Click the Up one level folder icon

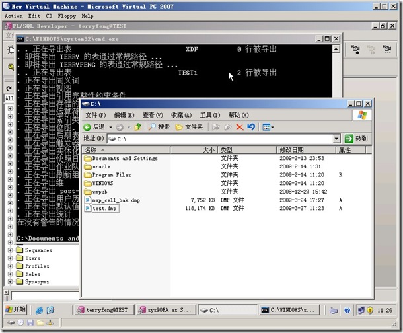[x=138, y=127]
